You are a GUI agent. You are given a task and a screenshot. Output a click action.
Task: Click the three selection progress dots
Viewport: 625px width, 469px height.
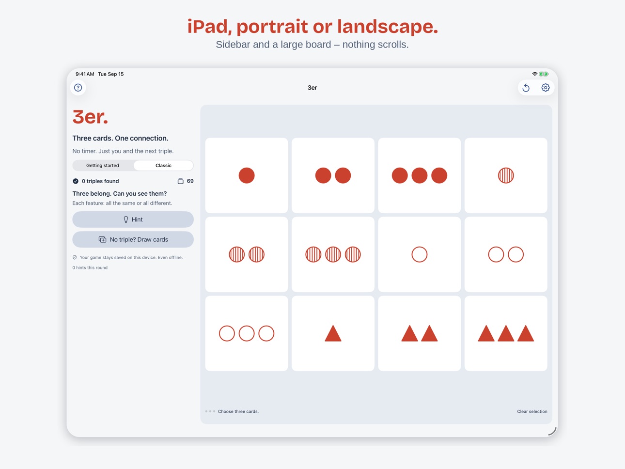pyautogui.click(x=210, y=411)
